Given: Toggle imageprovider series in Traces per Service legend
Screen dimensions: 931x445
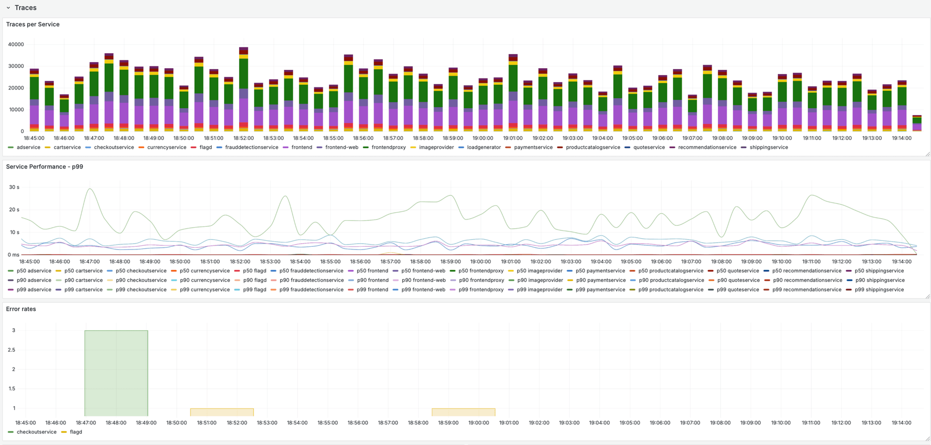Looking at the screenshot, I should pos(436,147).
